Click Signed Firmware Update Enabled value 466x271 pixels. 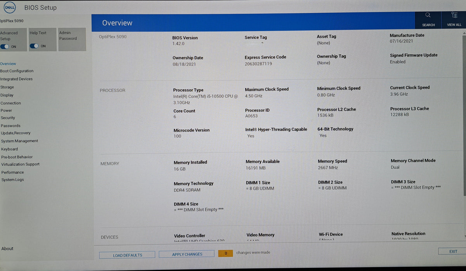click(x=398, y=62)
